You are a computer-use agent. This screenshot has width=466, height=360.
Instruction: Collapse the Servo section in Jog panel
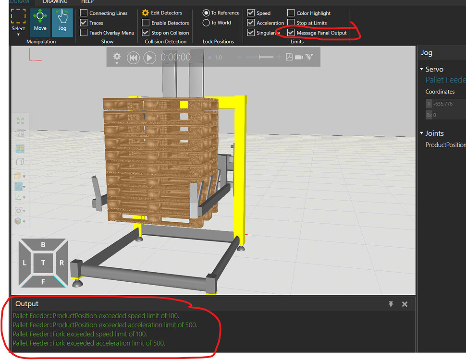422,69
